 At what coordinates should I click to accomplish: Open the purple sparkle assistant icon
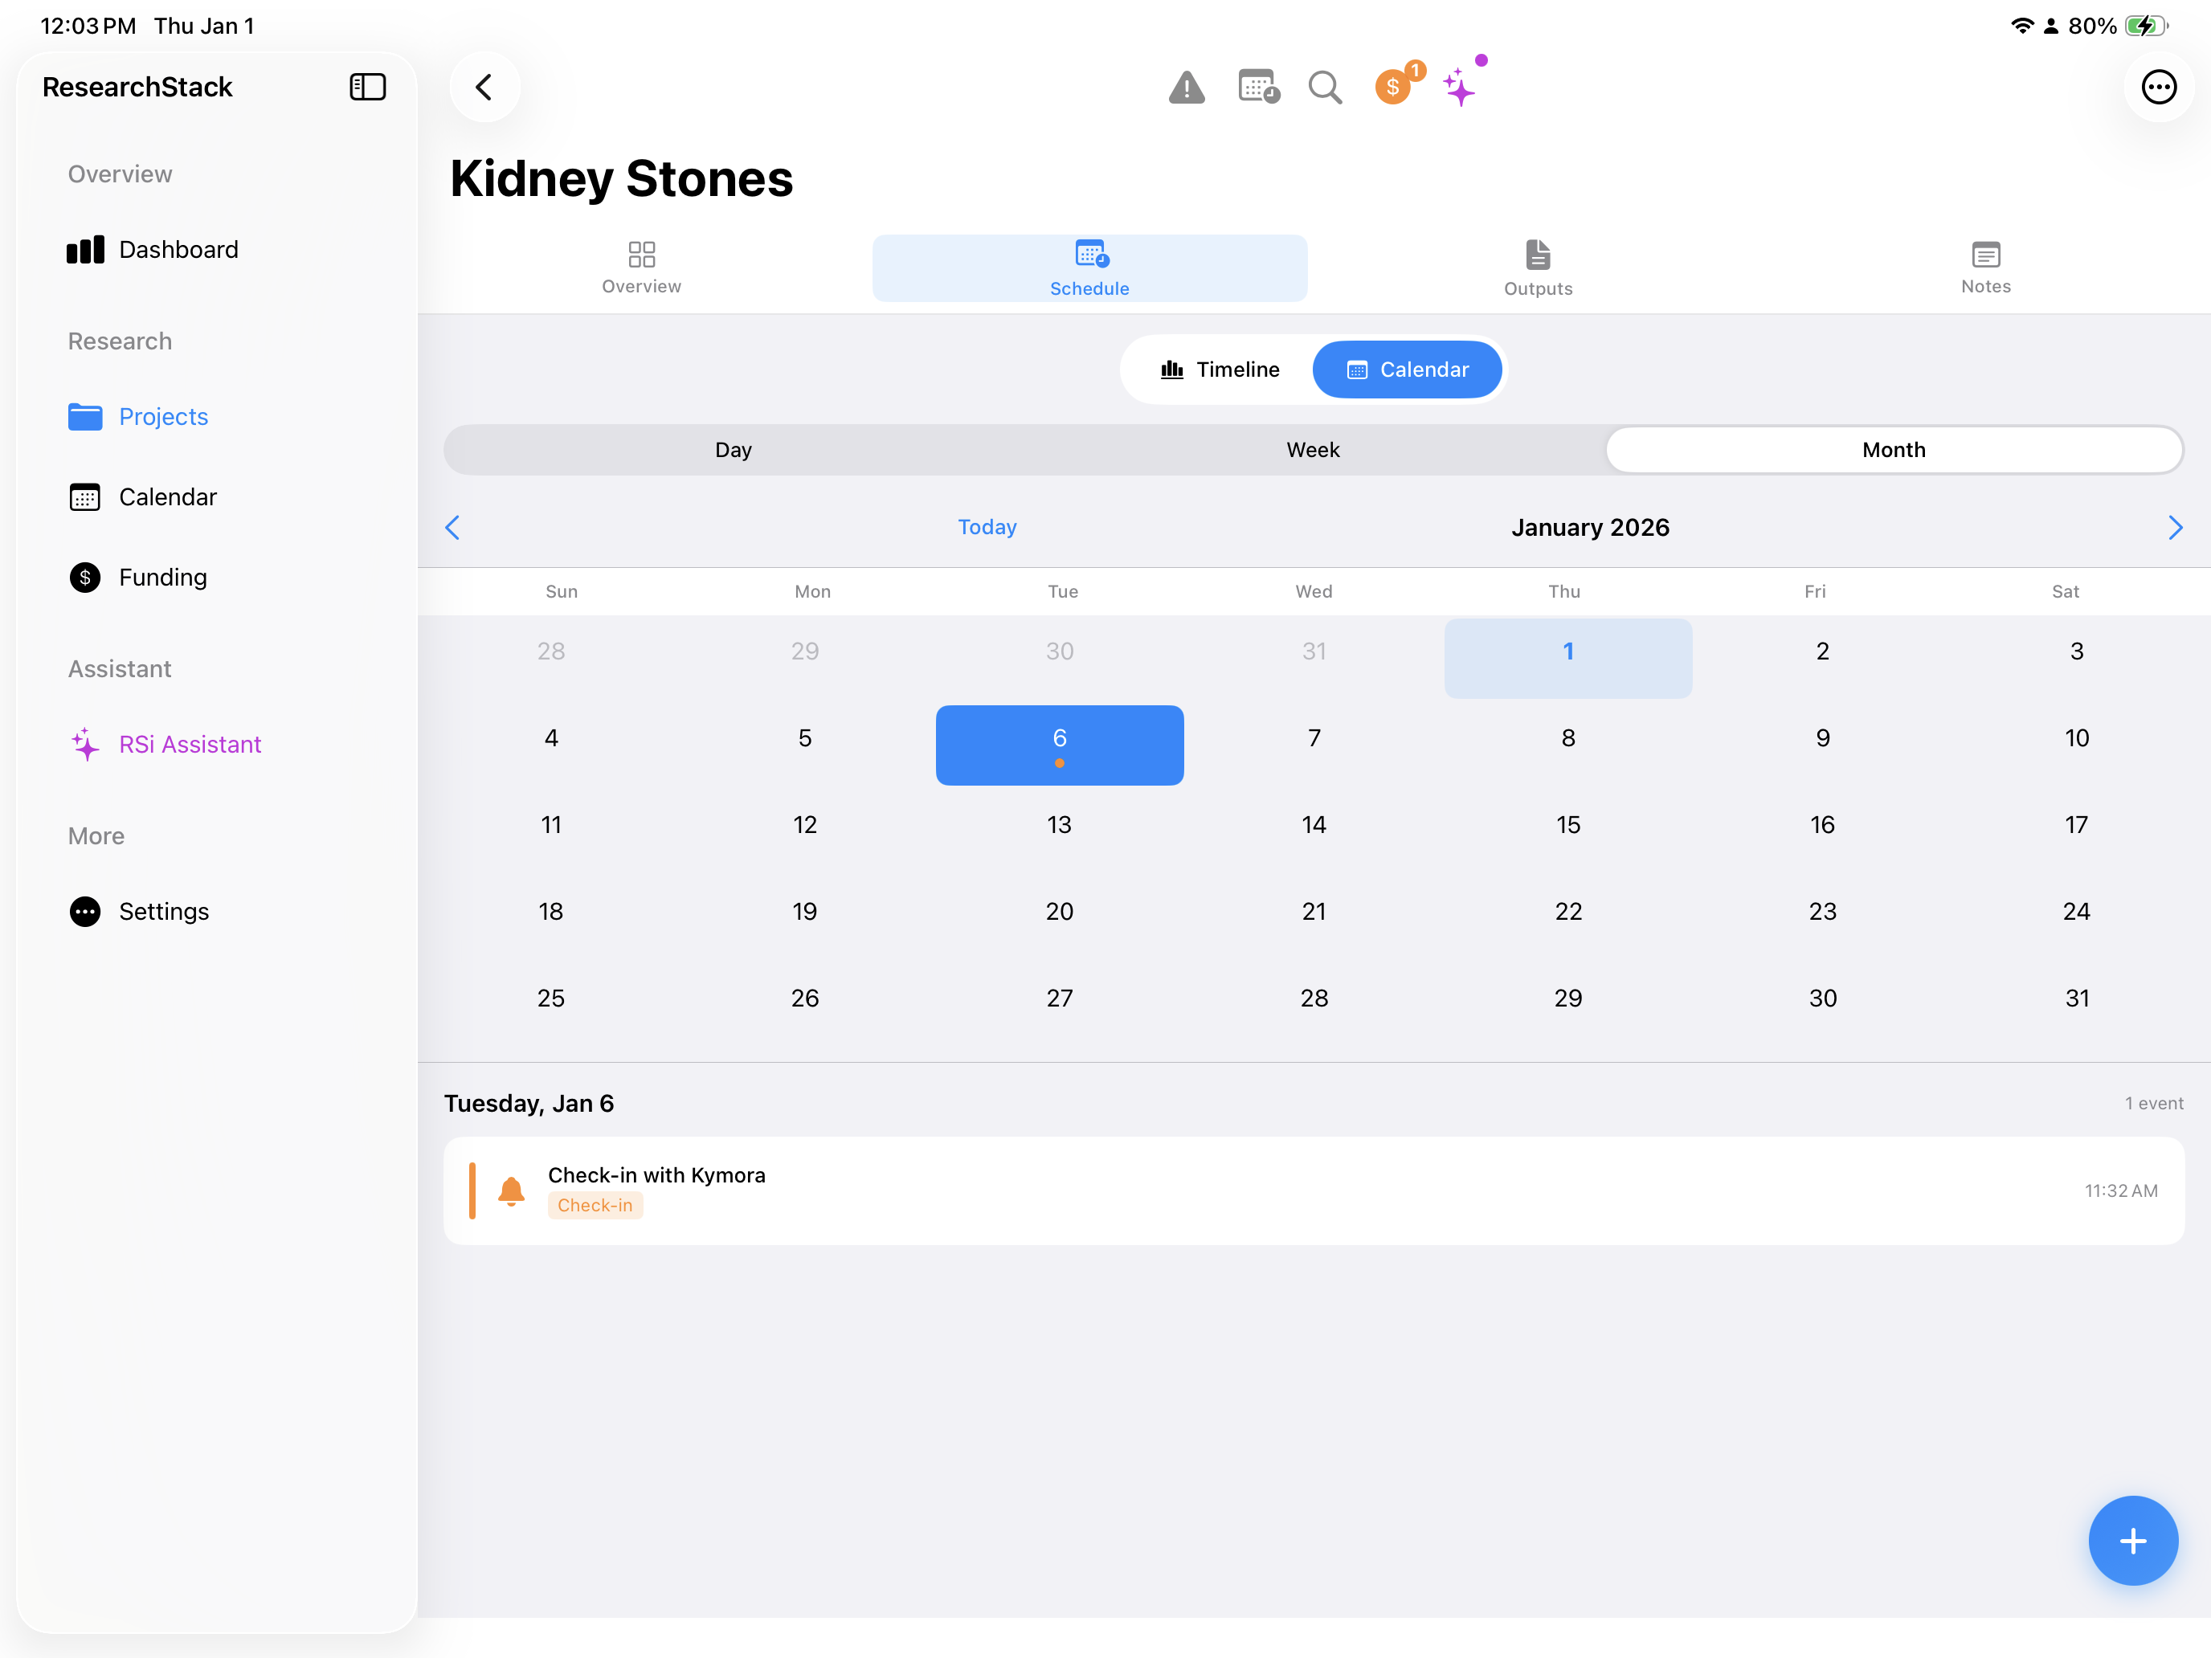pos(1461,87)
